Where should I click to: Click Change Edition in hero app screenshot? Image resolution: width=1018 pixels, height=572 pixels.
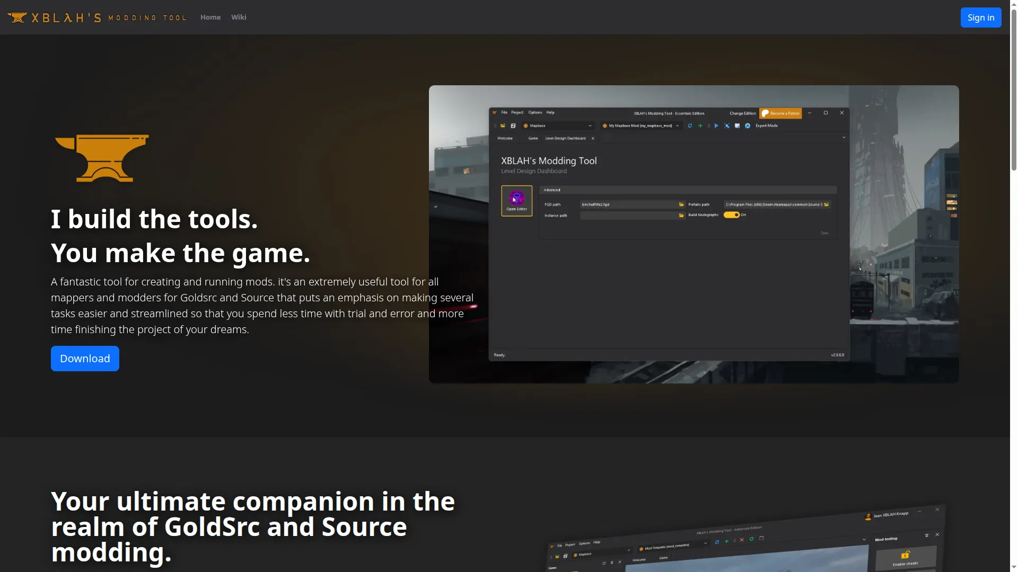(743, 113)
